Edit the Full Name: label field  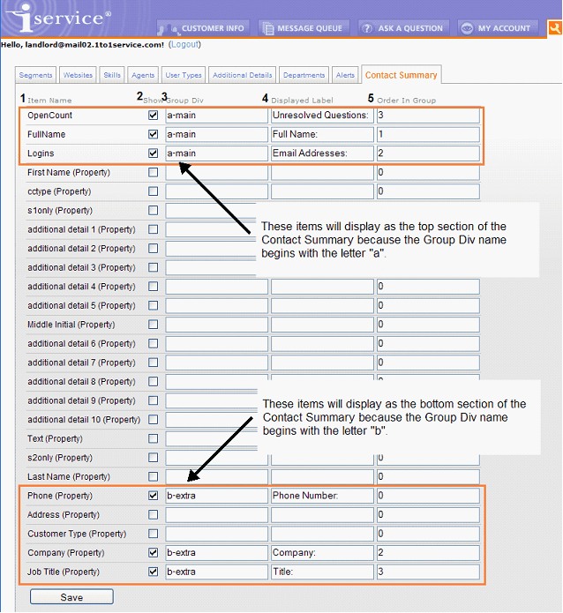(322, 134)
